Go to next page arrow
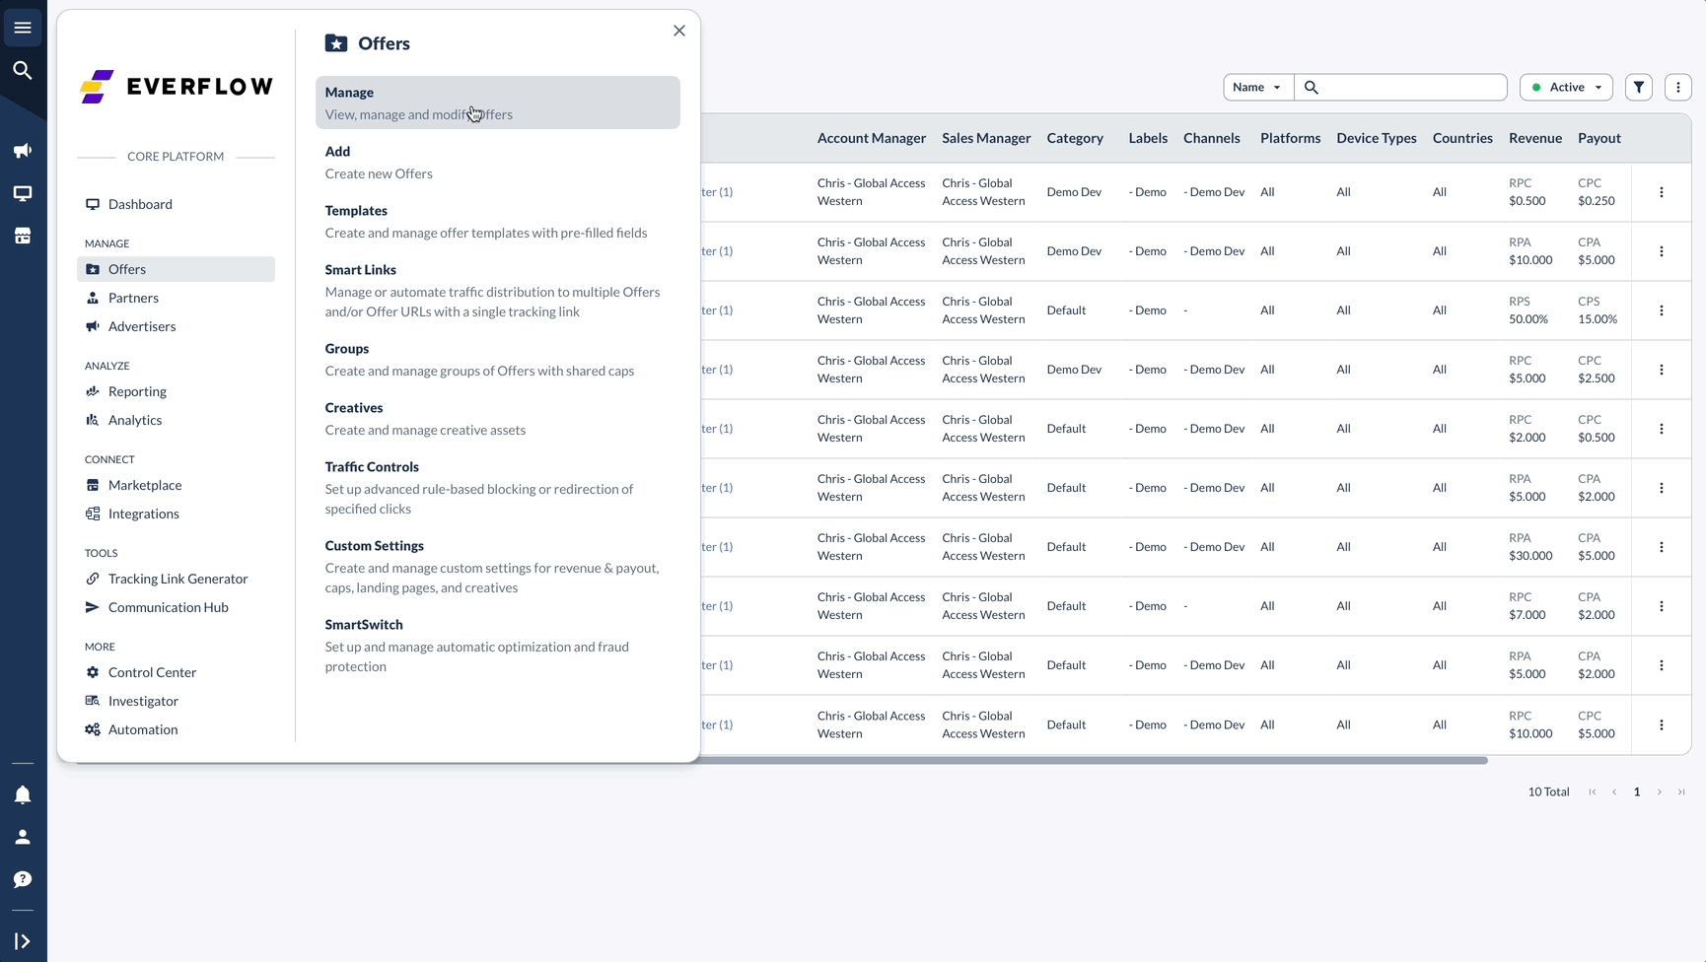Image resolution: width=1706 pixels, height=962 pixels. [1660, 791]
